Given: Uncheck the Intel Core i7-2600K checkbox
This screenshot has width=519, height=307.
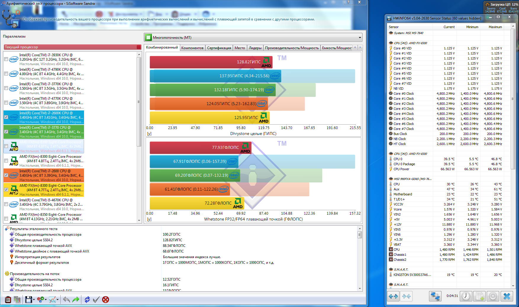Looking at the screenshot, I should point(6,117).
